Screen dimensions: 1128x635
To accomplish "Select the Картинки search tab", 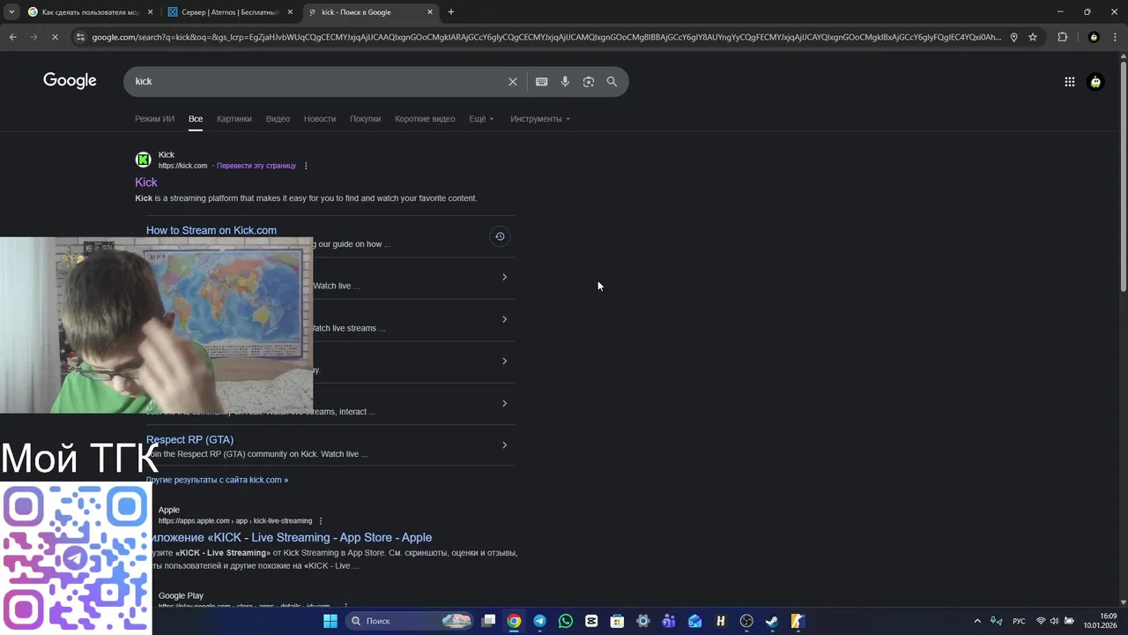I will [234, 119].
